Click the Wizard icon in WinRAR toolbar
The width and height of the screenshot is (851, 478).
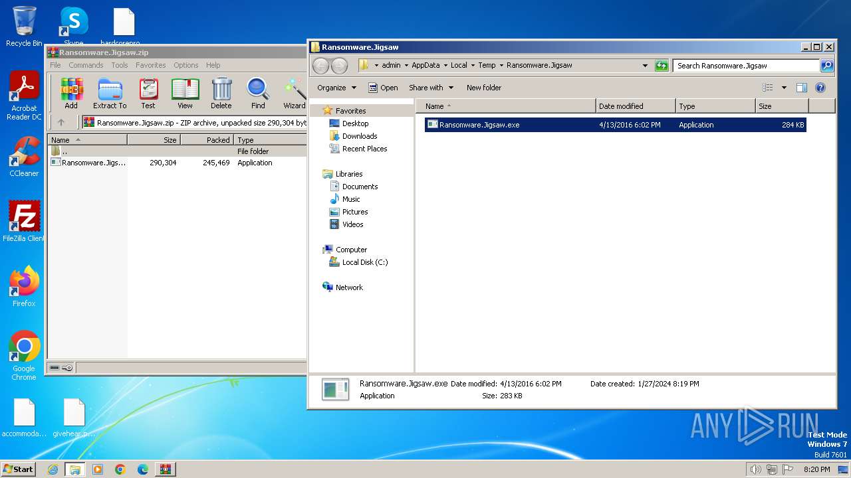[295, 94]
